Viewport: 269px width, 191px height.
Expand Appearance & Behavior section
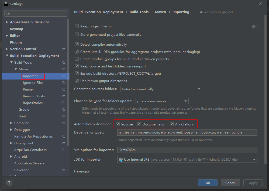pos(7,22)
